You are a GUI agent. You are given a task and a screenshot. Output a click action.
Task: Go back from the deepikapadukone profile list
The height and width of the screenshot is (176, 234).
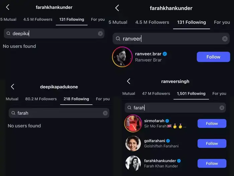(x=12, y=87)
